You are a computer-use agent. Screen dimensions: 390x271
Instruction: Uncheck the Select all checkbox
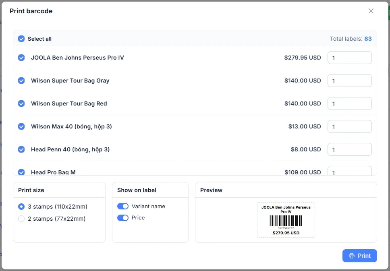[x=21, y=39]
